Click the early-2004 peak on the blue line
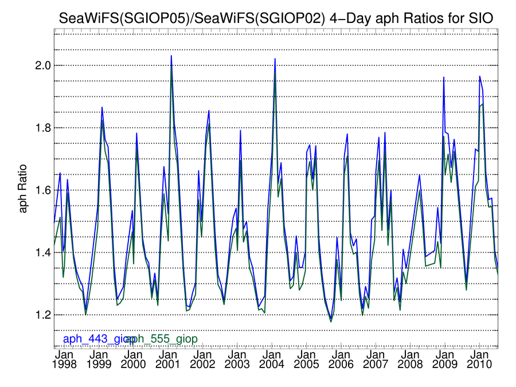 [x=275, y=59]
